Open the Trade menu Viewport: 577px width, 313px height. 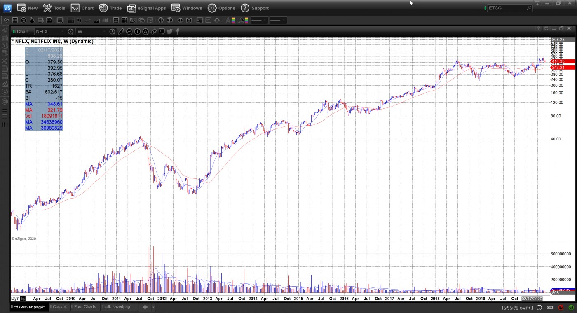(110, 8)
